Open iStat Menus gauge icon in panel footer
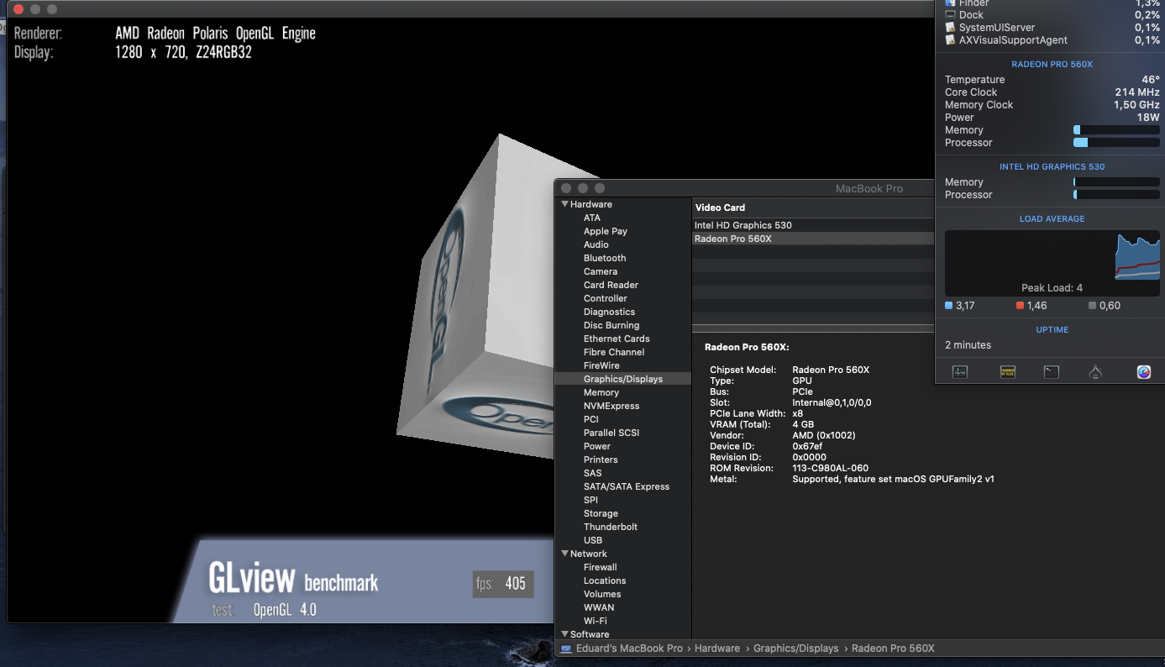This screenshot has height=667, width=1165. (x=1144, y=372)
